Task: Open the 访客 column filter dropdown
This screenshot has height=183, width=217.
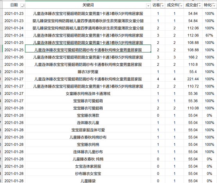Action: click(x=163, y=6)
